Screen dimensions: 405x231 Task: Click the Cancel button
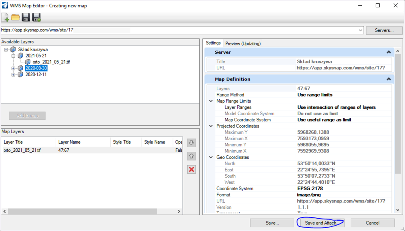[373, 223]
